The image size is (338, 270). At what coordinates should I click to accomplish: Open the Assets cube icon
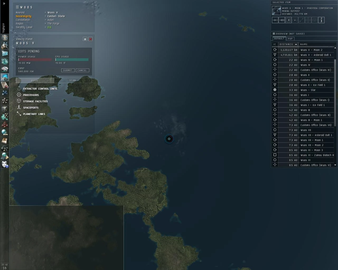(x=5, y=109)
